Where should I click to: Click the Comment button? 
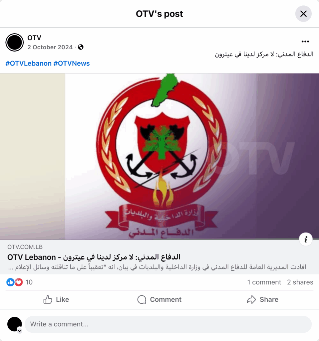tap(159, 299)
